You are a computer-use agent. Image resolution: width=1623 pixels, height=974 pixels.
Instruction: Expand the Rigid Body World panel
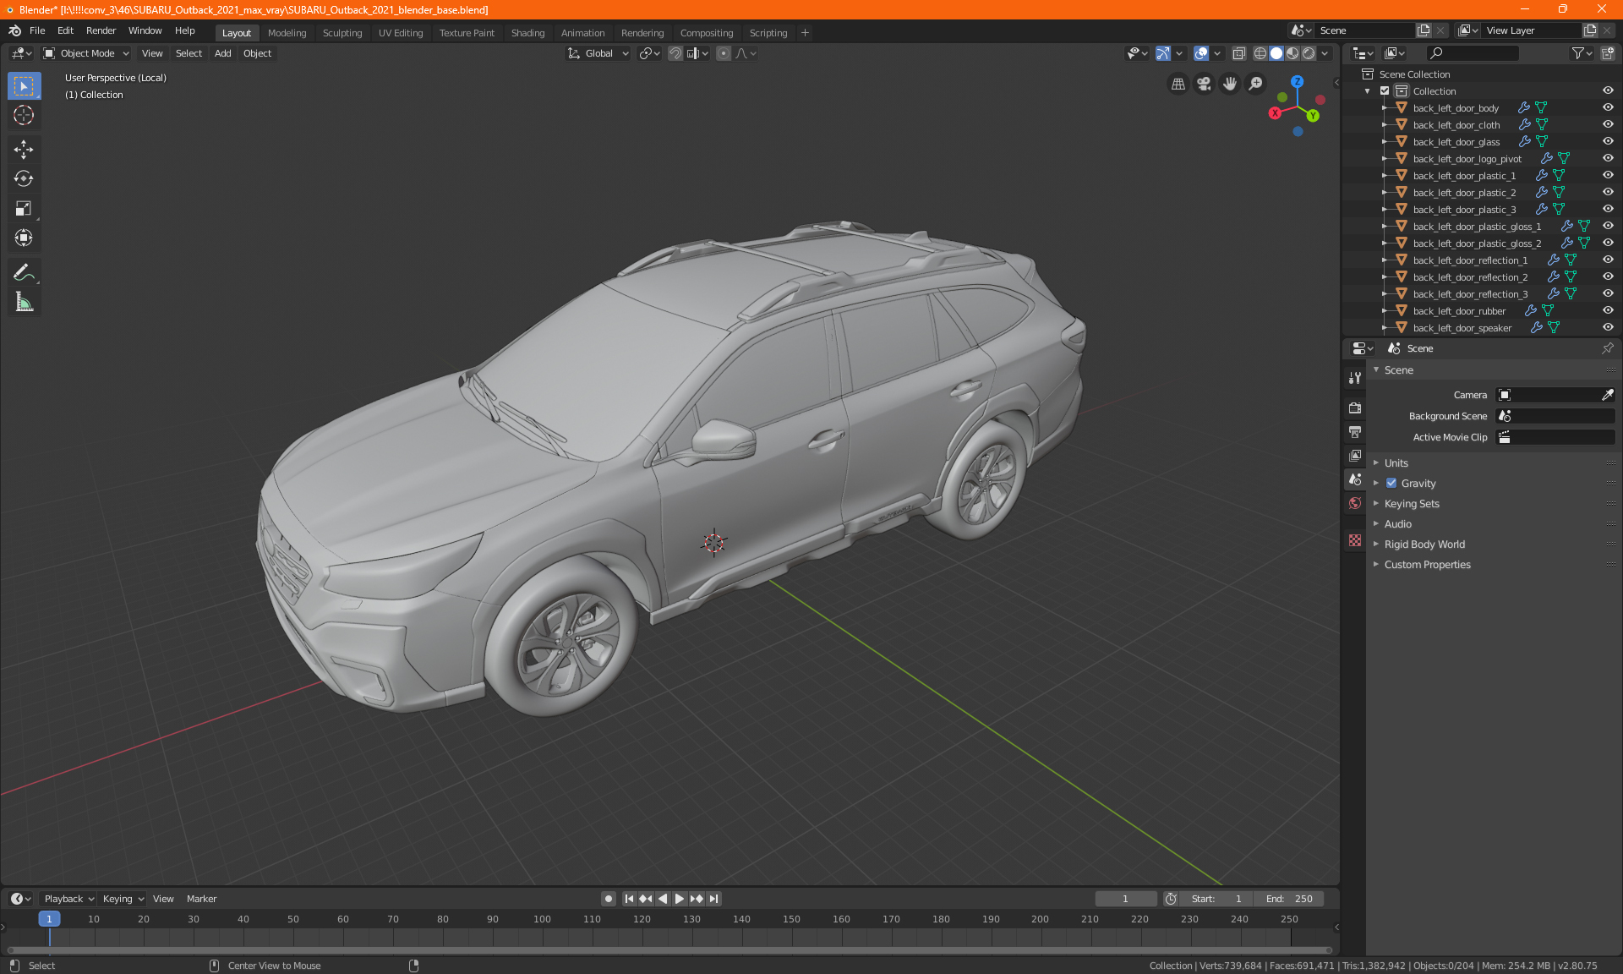1424,544
